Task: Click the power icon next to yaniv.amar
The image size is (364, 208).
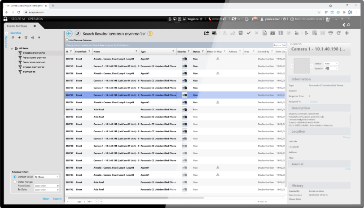Action: (x=285, y=19)
